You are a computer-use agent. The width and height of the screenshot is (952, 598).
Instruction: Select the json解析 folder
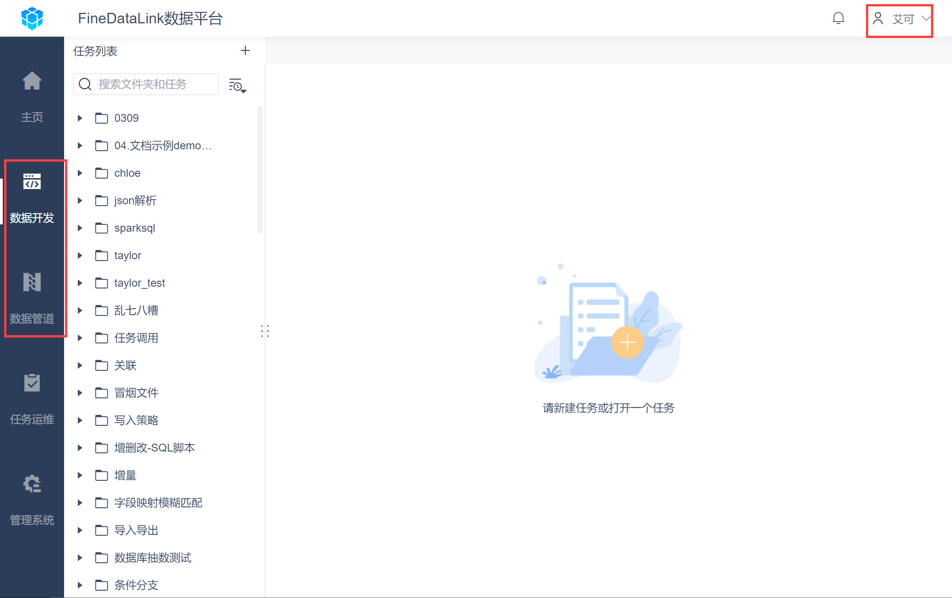pyautogui.click(x=135, y=201)
